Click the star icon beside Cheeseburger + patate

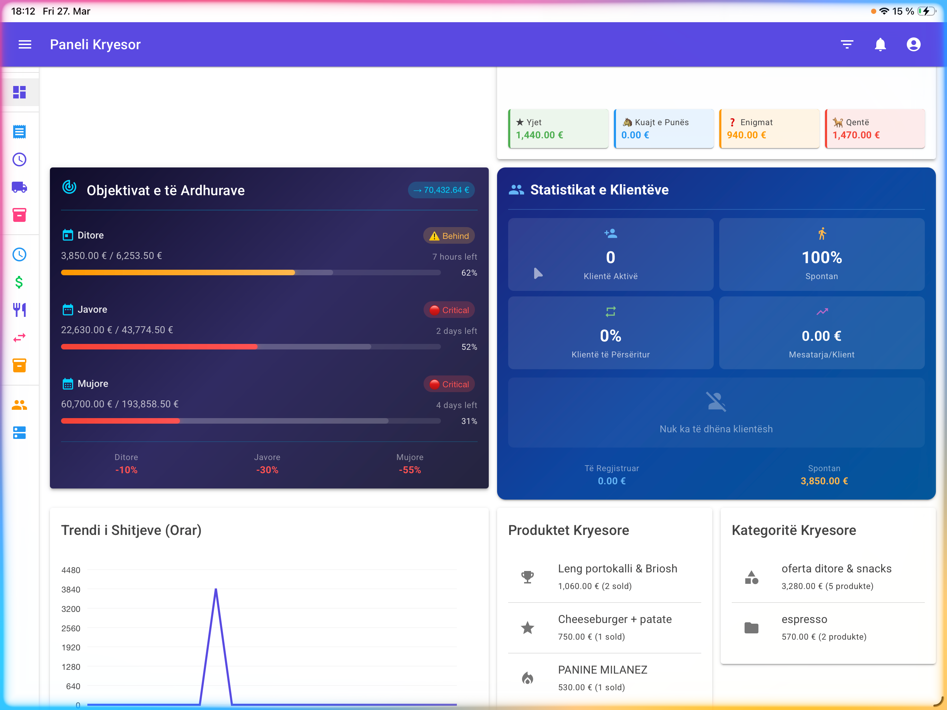528,627
